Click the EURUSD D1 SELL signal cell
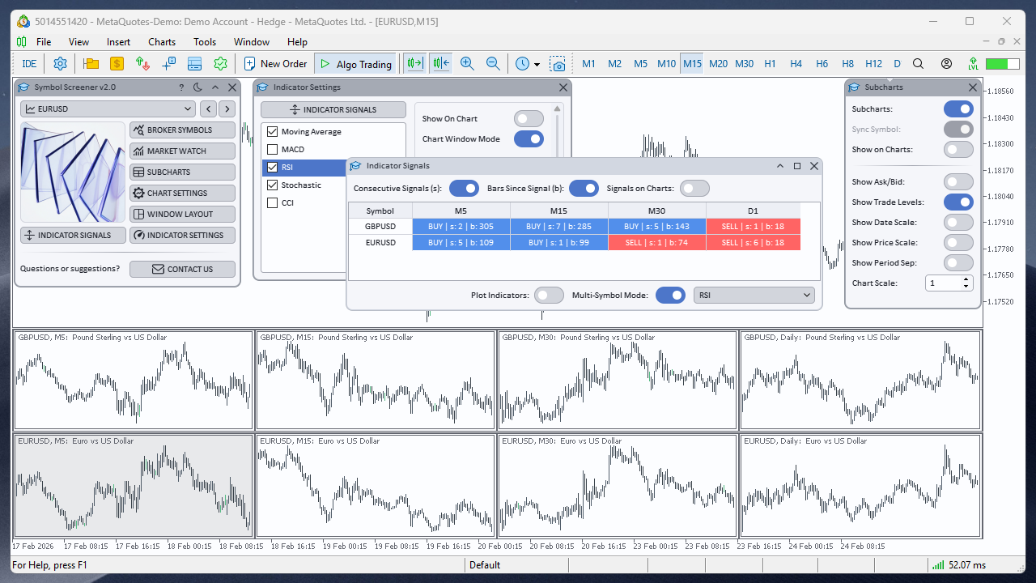The height and width of the screenshot is (583, 1036). tap(753, 243)
